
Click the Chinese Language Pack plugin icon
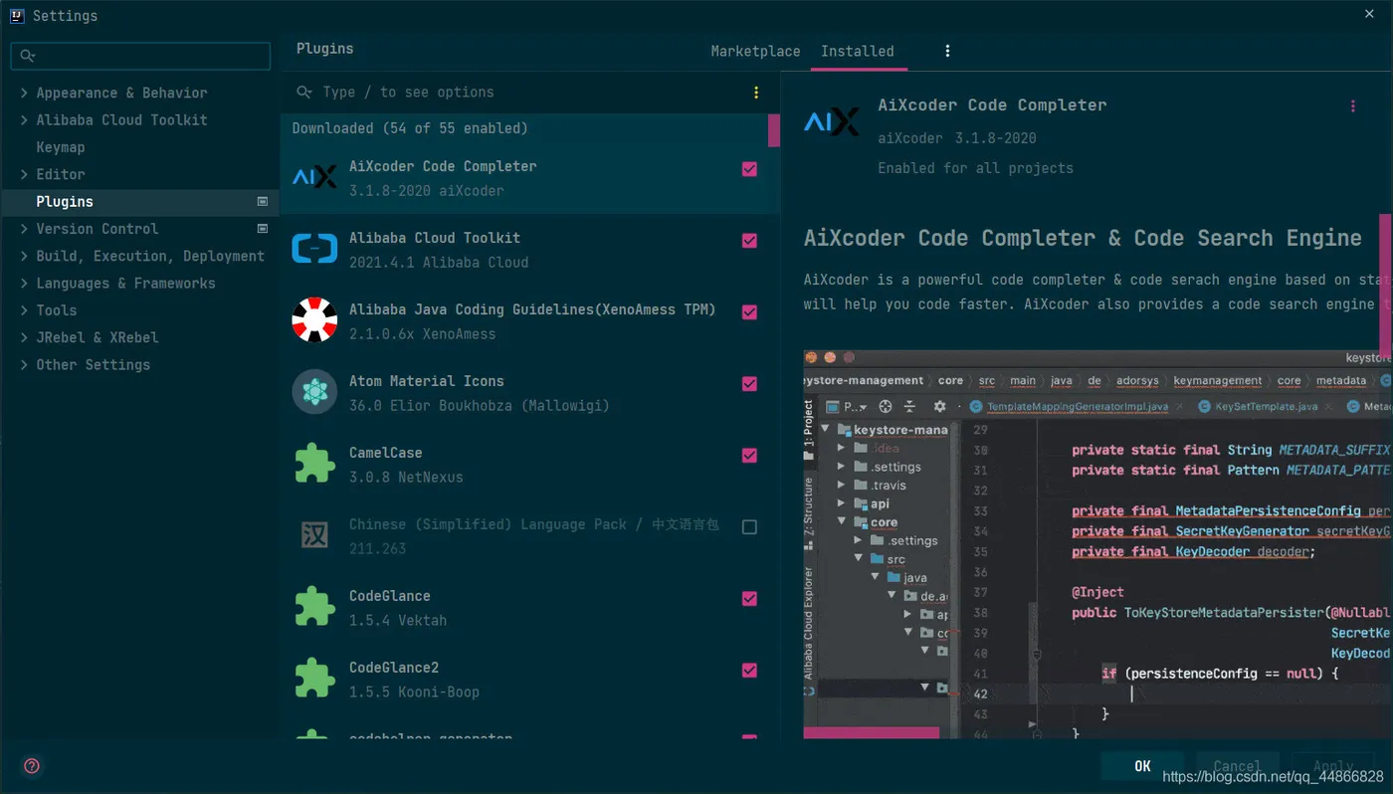click(314, 535)
